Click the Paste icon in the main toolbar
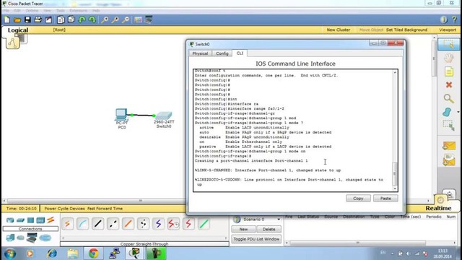The image size is (462, 260). pos(71,19)
